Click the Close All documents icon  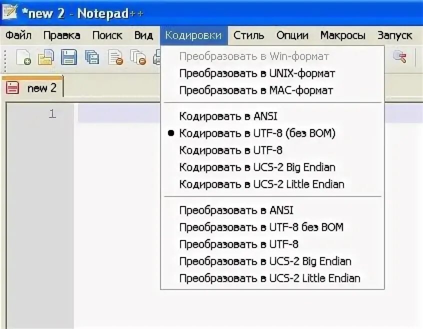pos(138,57)
